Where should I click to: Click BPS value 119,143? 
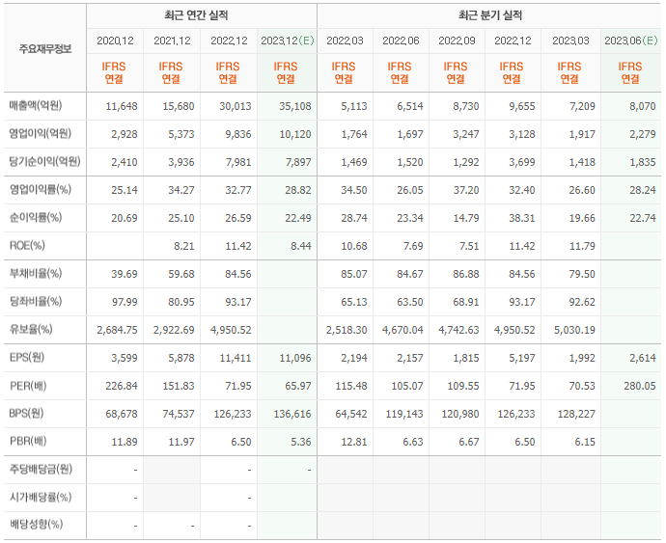(404, 414)
